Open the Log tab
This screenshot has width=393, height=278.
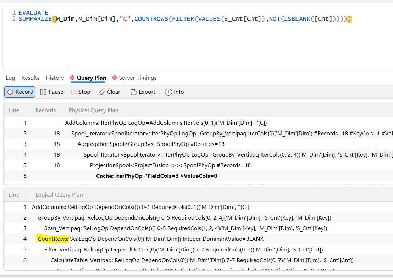coord(10,78)
